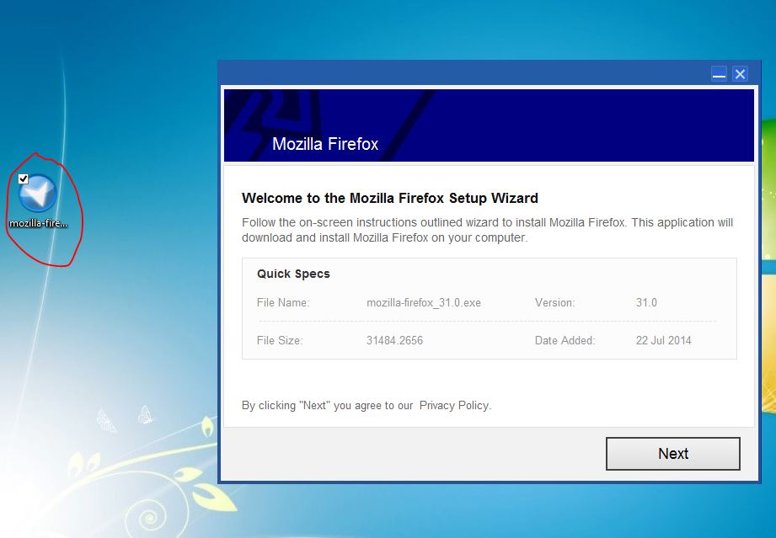Click the file size value 31484.2656
Image resolution: width=776 pixels, height=538 pixels.
(394, 340)
